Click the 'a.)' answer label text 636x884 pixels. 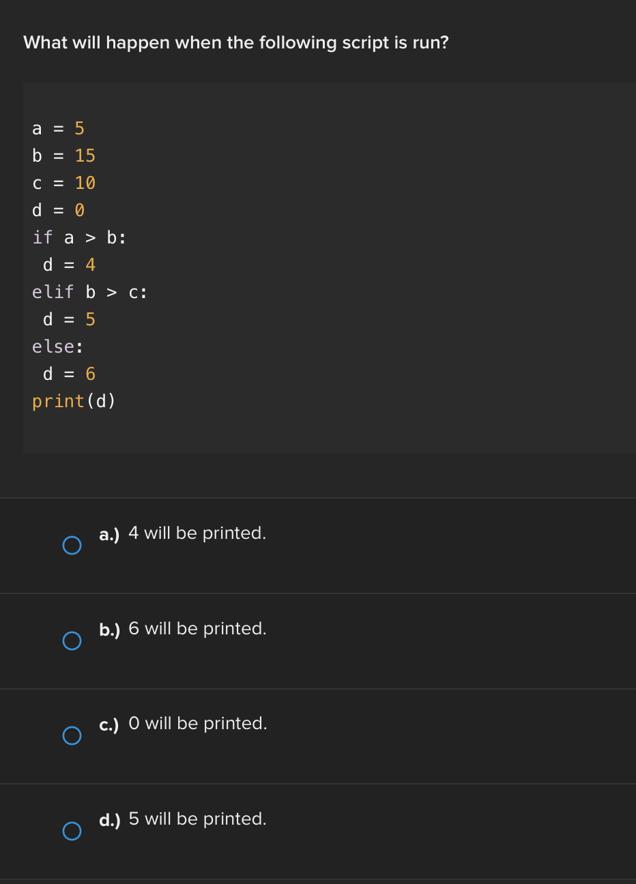(109, 534)
